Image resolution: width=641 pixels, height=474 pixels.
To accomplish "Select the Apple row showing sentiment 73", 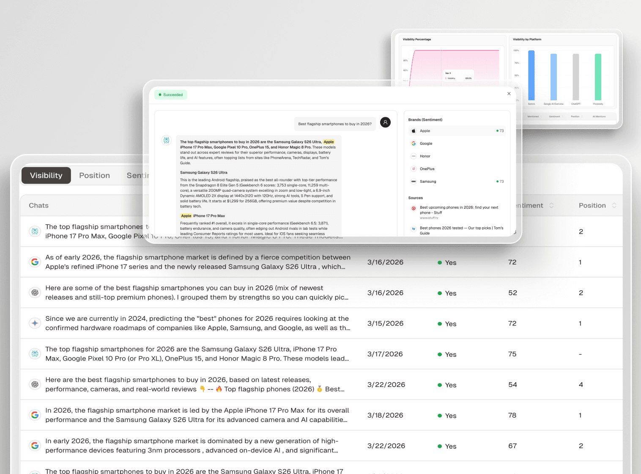I will pos(457,131).
